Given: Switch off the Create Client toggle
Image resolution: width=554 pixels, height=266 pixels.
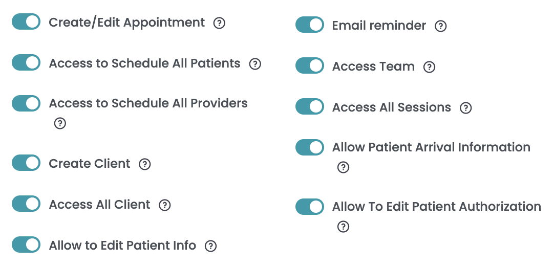Looking at the screenshot, I should [x=26, y=163].
